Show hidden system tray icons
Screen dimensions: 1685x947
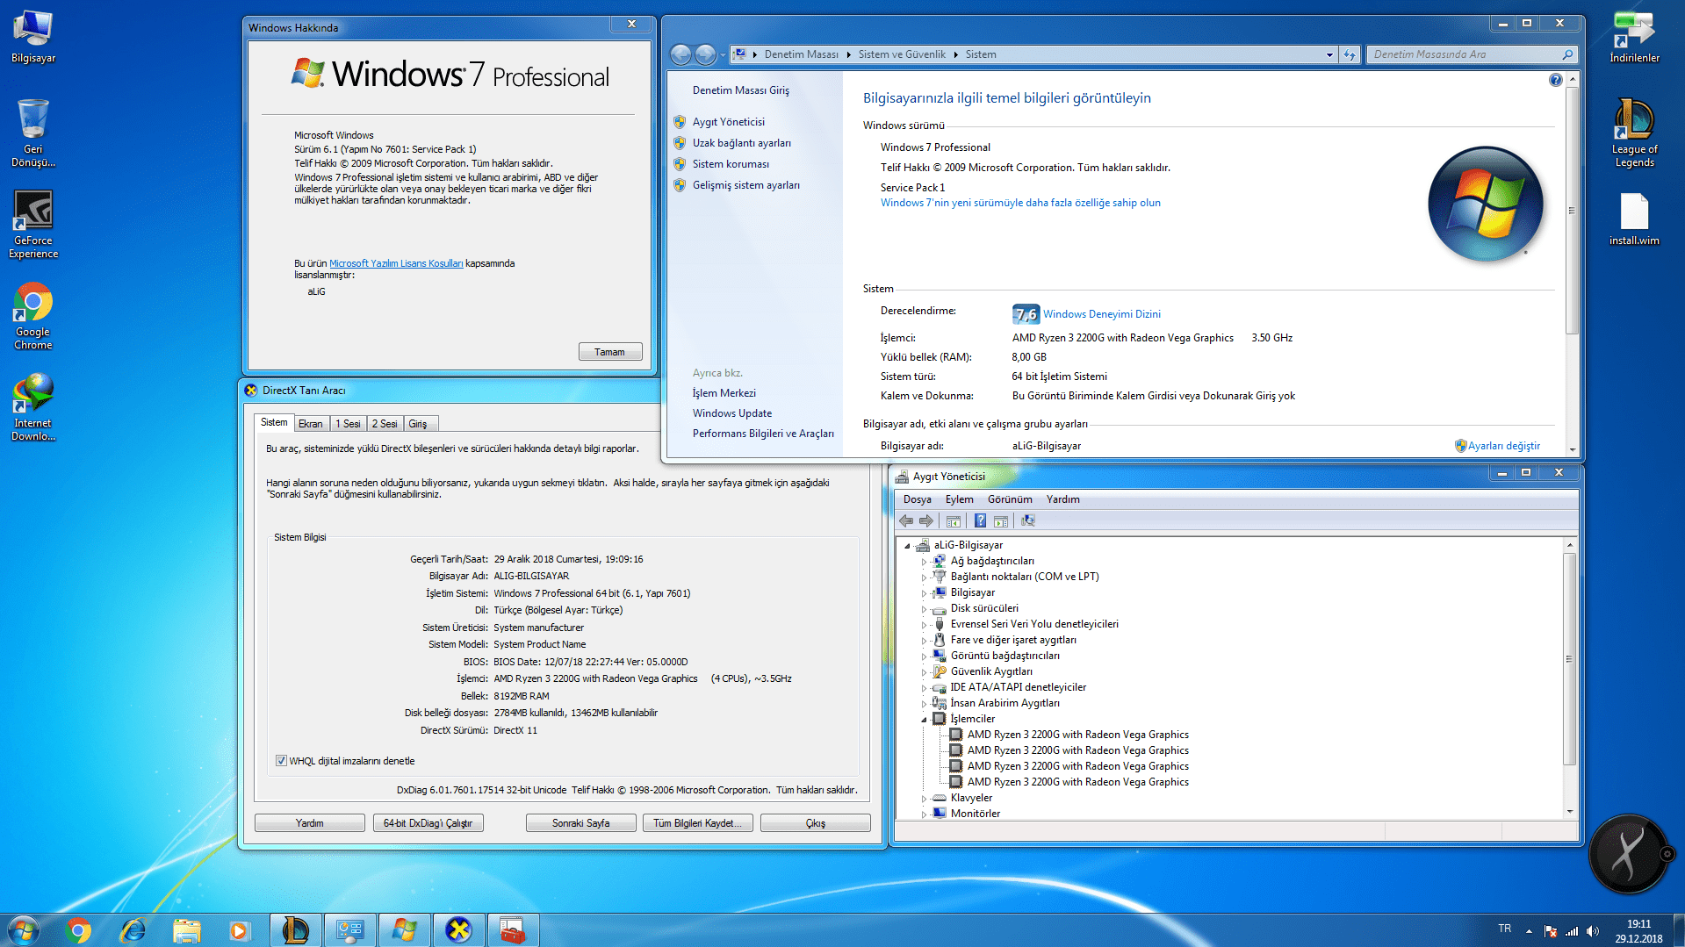pyautogui.click(x=1529, y=930)
